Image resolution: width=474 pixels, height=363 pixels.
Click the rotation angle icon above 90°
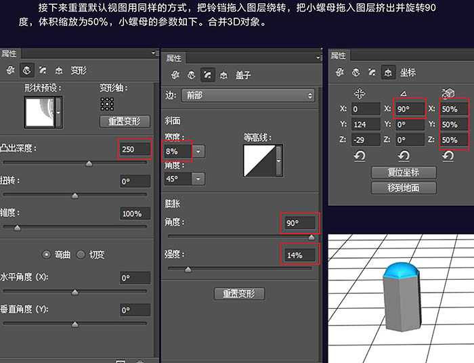[x=404, y=93]
